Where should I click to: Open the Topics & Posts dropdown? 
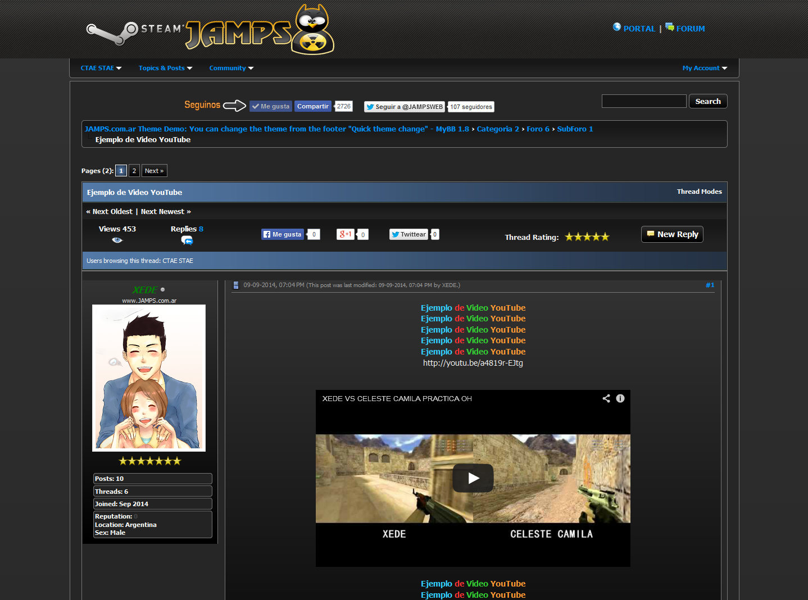[165, 68]
